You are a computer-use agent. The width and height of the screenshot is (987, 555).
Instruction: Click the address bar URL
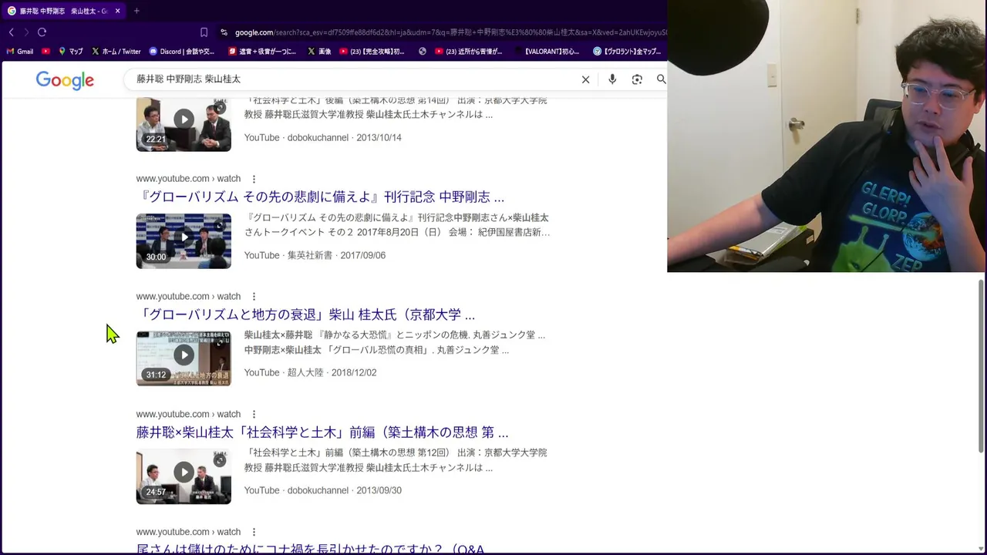pos(450,32)
